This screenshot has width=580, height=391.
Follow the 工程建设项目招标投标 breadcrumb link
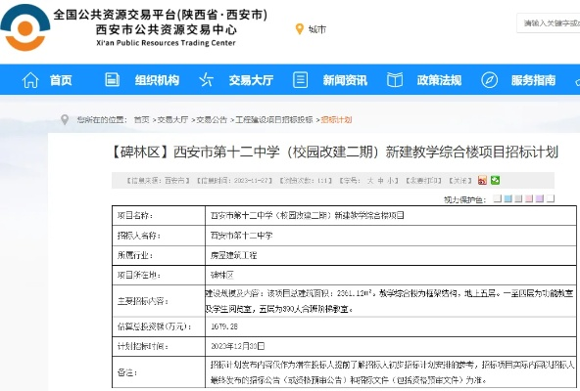274,119
